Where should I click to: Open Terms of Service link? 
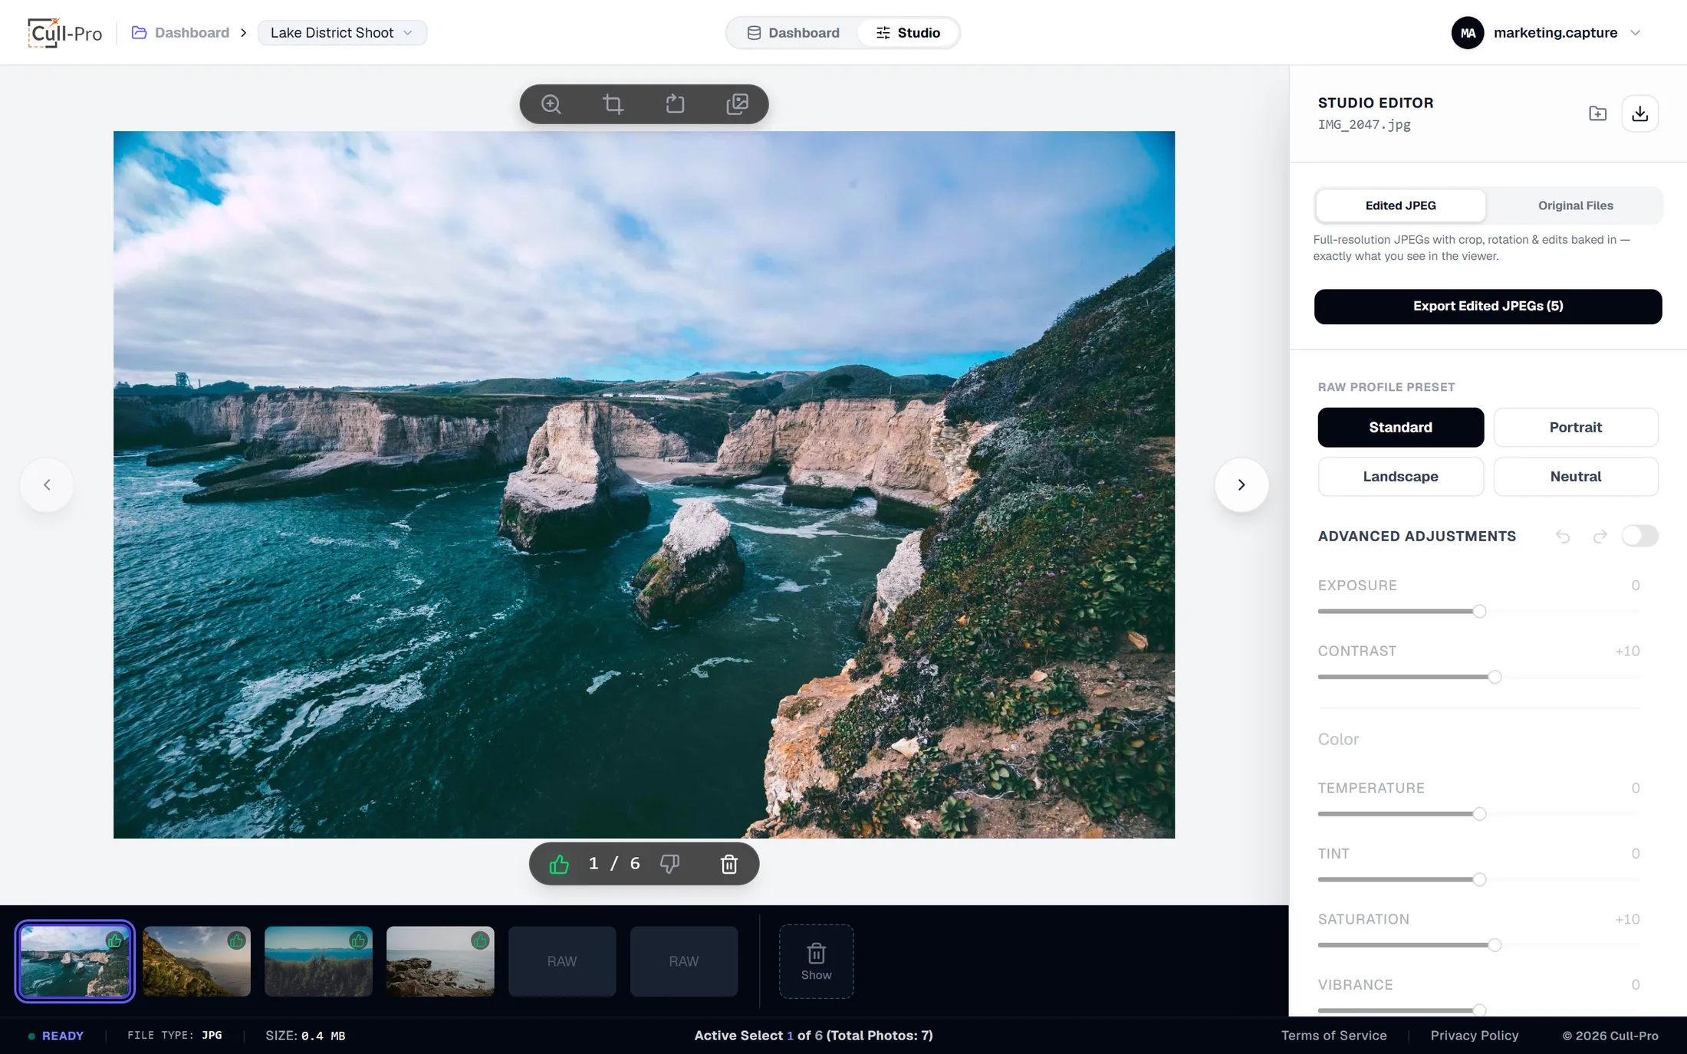pyautogui.click(x=1333, y=1036)
